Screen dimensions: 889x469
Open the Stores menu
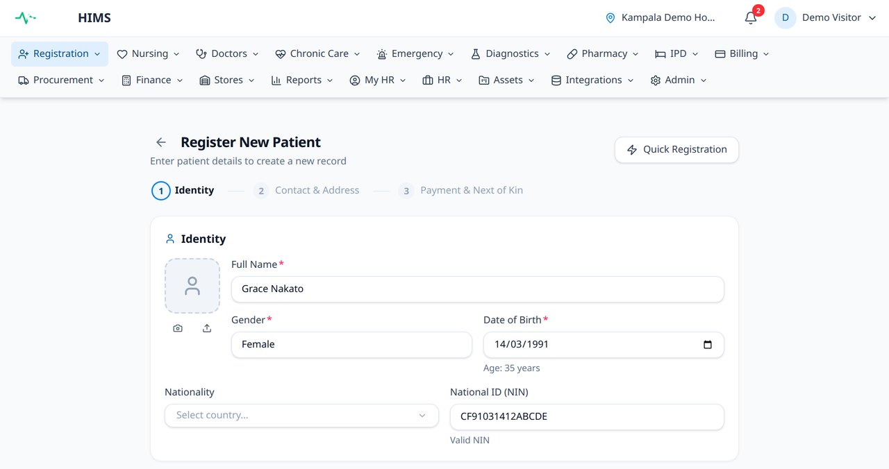click(x=227, y=80)
